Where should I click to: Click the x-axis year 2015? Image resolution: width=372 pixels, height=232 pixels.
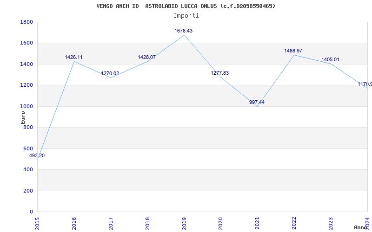point(37,224)
